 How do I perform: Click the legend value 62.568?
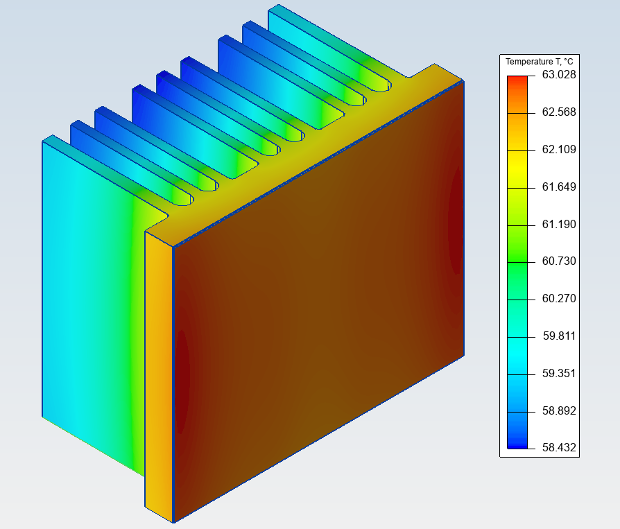tap(559, 112)
